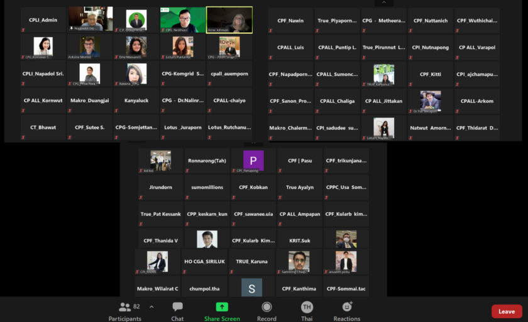The image size is (528, 322).
Task: Select the Ronnarong(Tah) participant tile
Action: (x=207, y=161)
